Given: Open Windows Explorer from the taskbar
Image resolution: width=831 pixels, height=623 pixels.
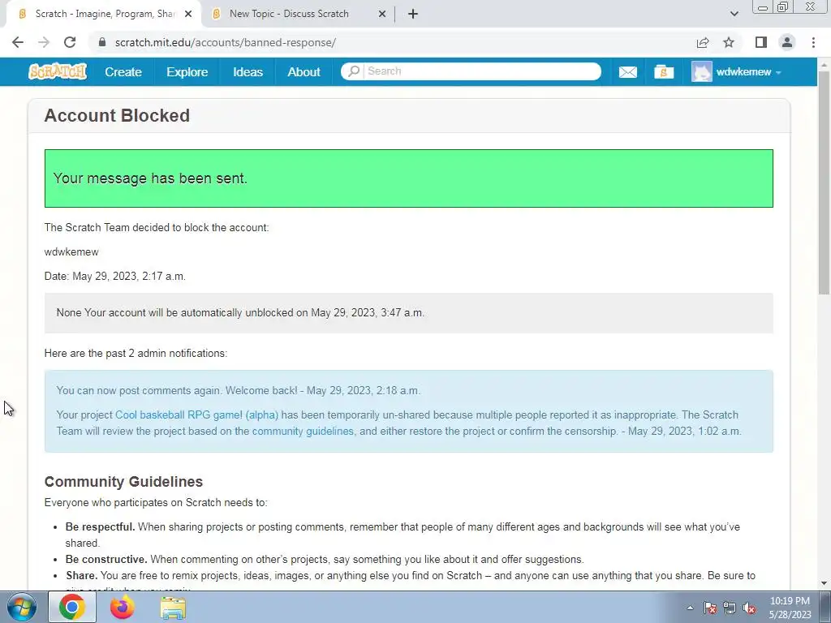Looking at the screenshot, I should (x=173, y=608).
